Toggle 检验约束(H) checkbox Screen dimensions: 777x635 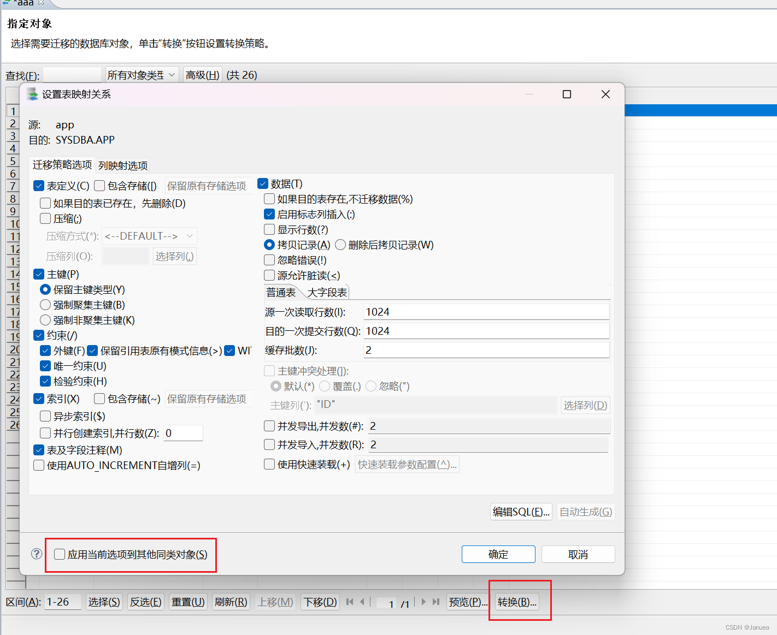(45, 381)
